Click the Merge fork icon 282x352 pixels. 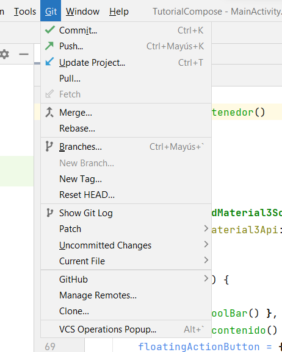click(49, 112)
